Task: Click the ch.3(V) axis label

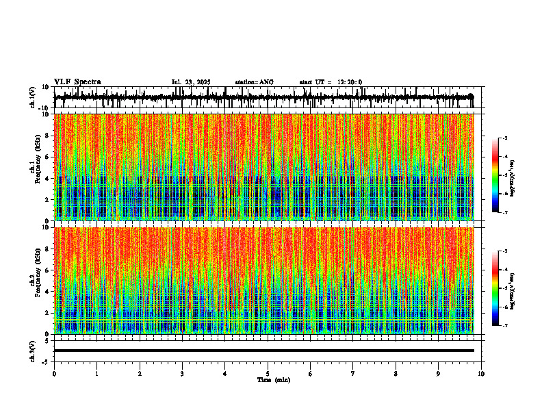Action: click(x=33, y=351)
